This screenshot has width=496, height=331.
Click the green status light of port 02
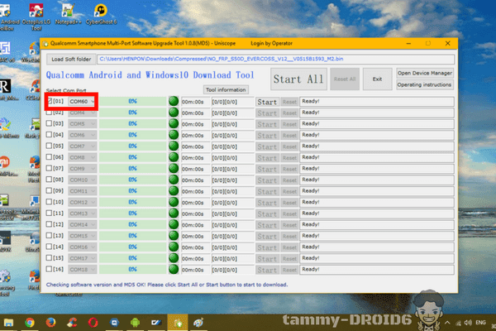coord(174,113)
